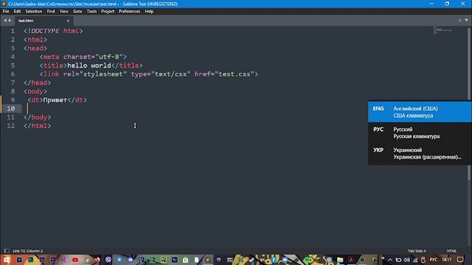472x265 pixels.
Task: Open the File menu
Action: click(x=6, y=12)
